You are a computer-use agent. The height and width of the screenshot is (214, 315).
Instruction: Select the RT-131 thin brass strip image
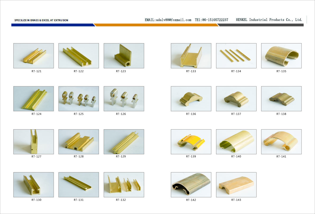coord(79,185)
